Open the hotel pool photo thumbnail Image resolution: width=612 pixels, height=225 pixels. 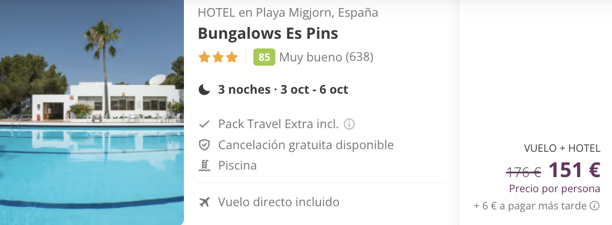pos(92,112)
